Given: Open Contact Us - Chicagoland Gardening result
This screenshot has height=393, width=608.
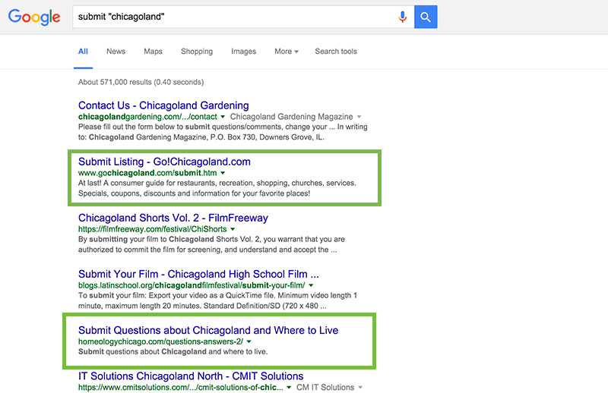Looking at the screenshot, I should pos(163,105).
